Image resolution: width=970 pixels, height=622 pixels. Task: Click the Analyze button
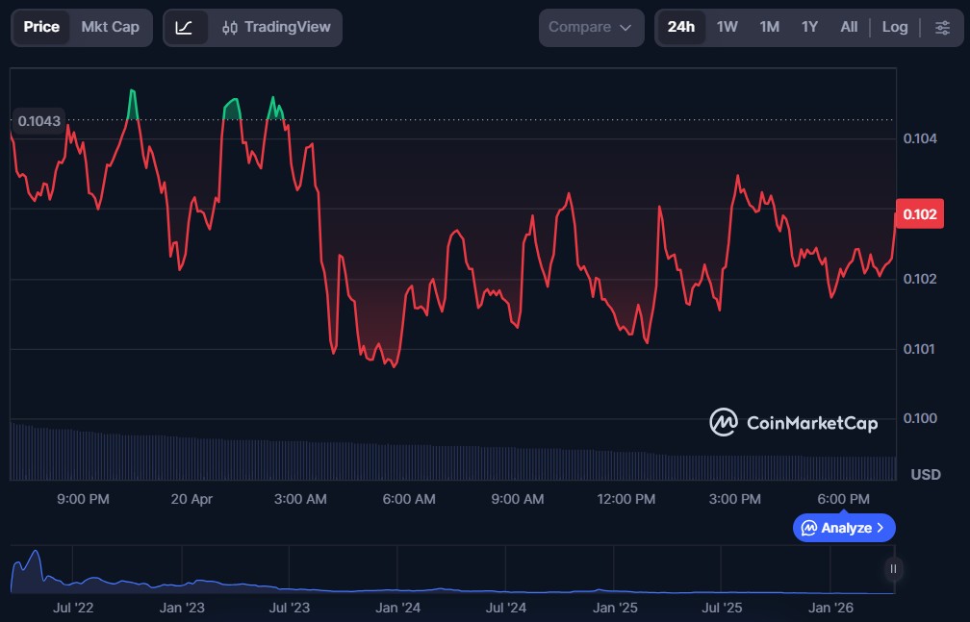[x=844, y=528]
